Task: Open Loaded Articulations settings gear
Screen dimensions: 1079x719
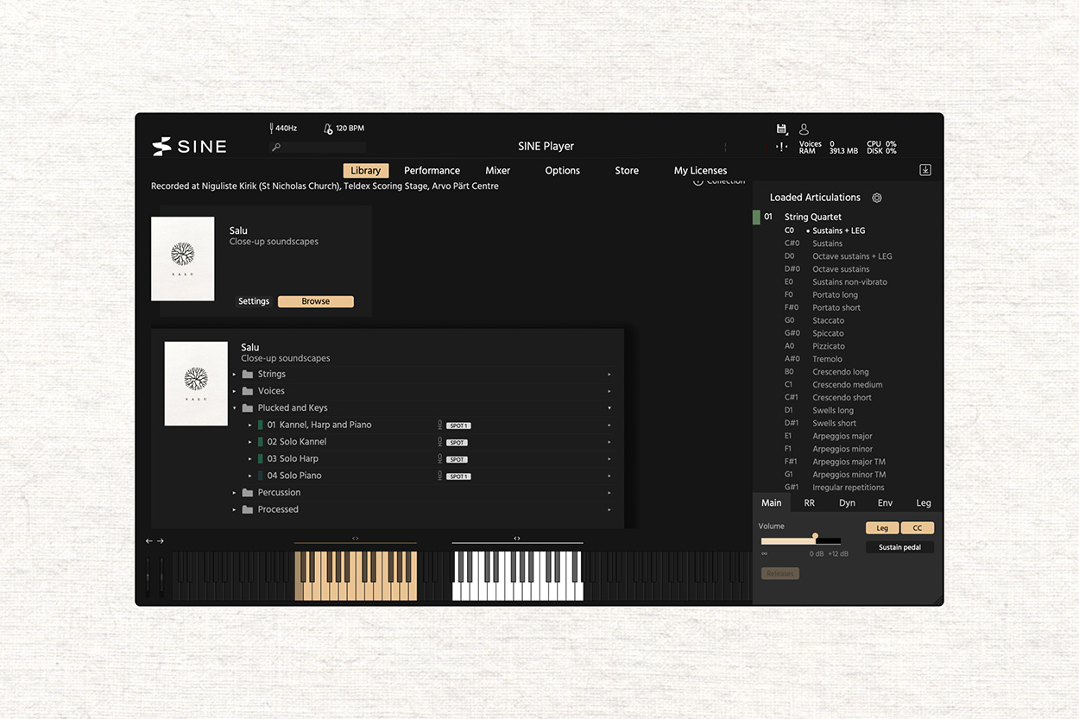Action: [x=877, y=198]
